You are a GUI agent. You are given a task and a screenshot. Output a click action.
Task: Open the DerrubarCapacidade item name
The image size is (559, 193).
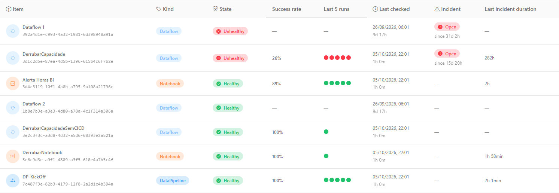point(44,54)
